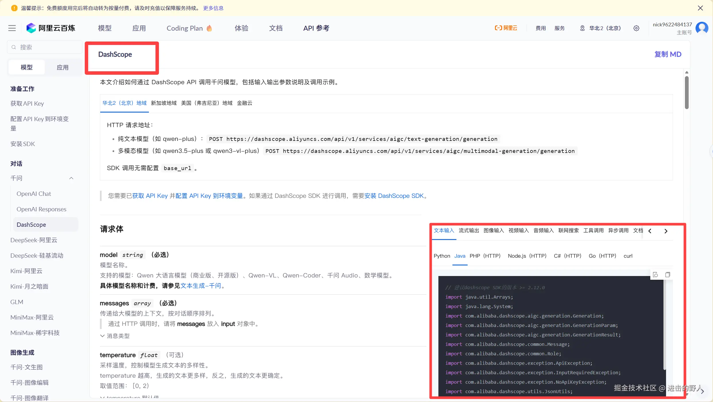Copy code with the copy icon

coord(667,275)
